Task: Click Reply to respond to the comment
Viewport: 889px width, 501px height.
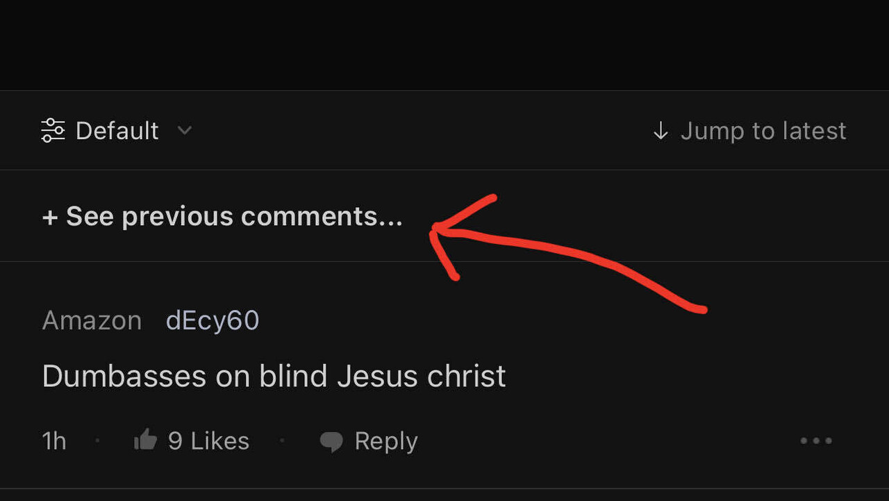Action: click(x=386, y=441)
